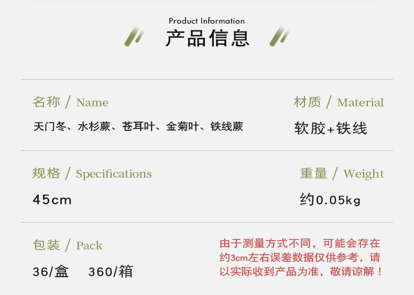This screenshot has width=414, height=295.
Task: Click the red measurement disclaimer text
Action: pyautogui.click(x=301, y=257)
